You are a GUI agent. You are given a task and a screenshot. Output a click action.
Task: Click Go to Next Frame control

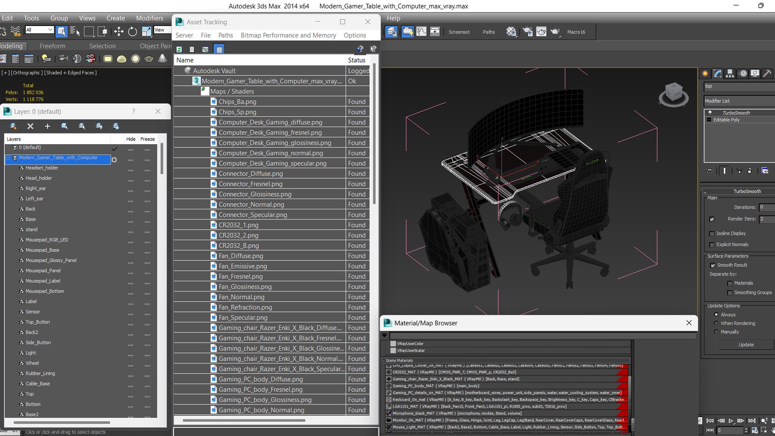pos(741,421)
